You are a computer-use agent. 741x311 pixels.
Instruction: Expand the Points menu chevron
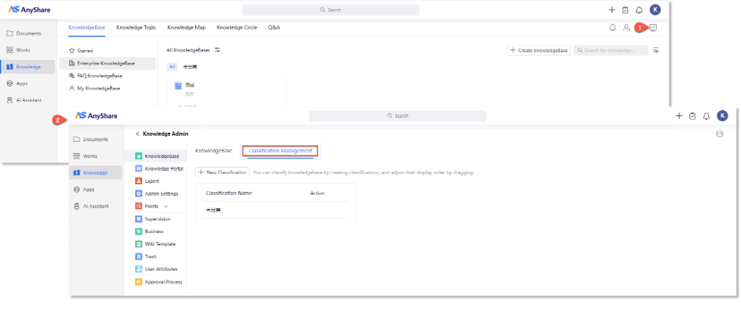point(166,206)
